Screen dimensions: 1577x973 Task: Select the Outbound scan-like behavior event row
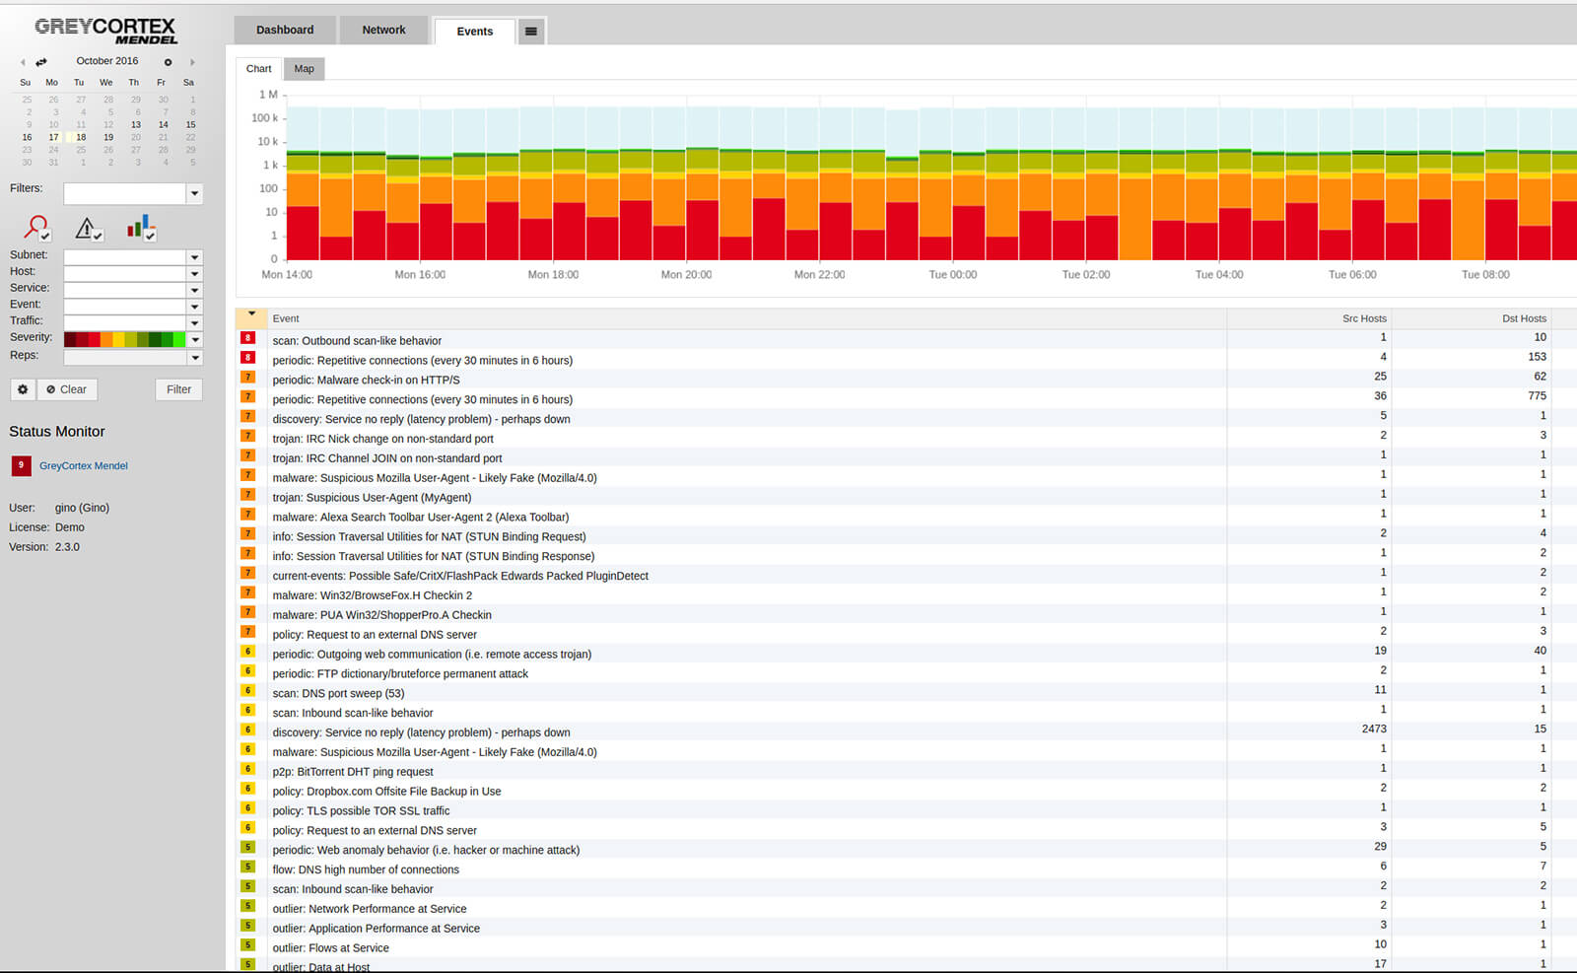(357, 341)
